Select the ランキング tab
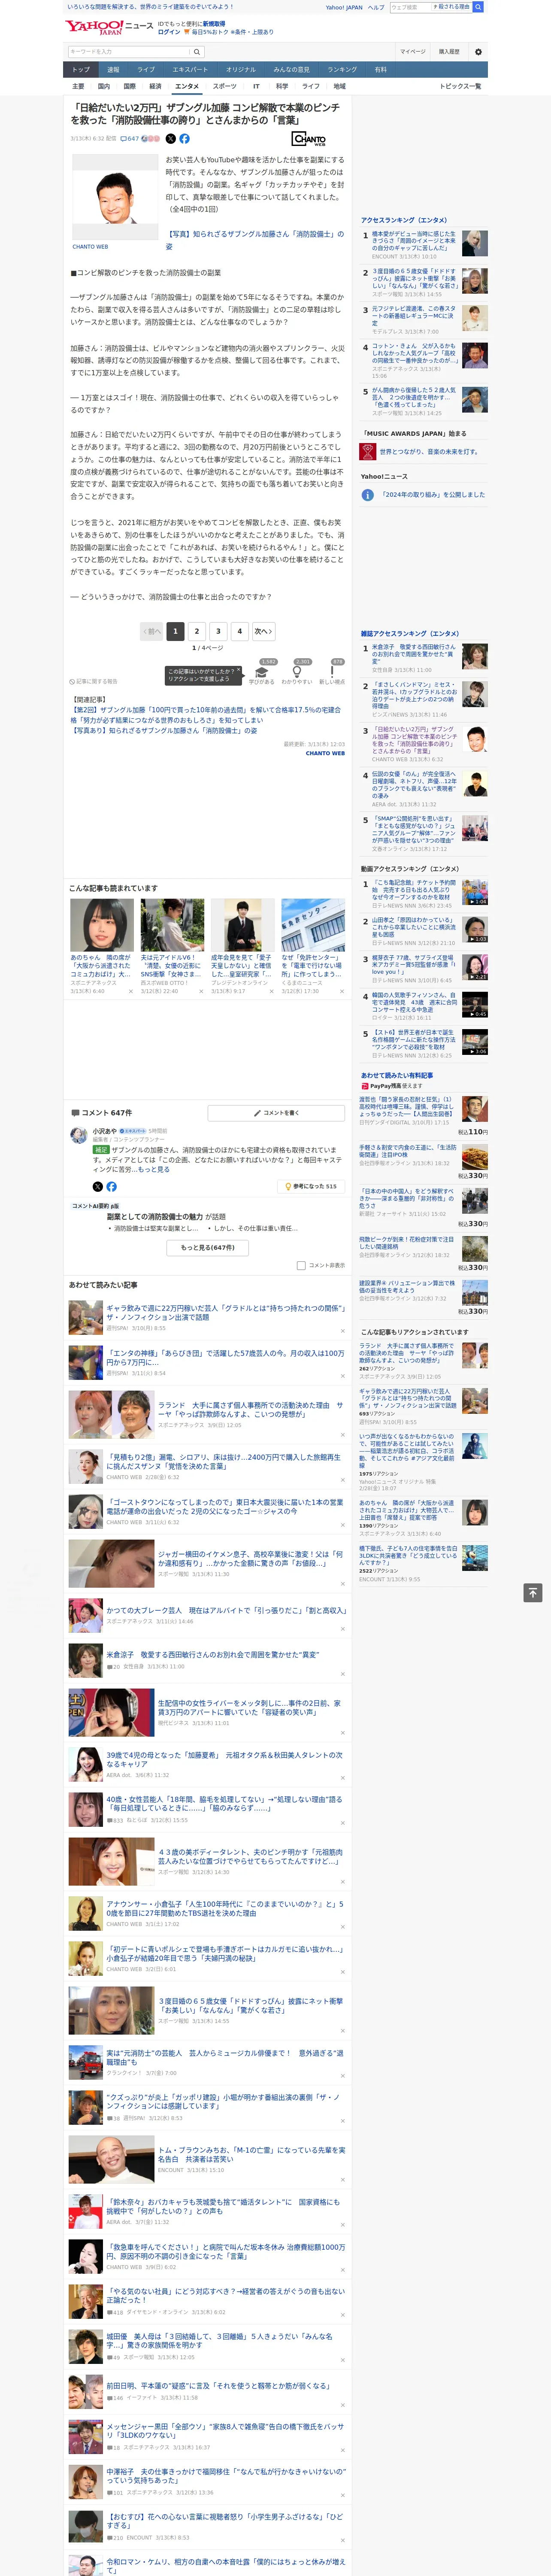 point(342,69)
